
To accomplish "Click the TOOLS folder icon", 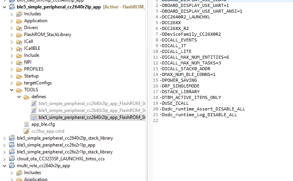I will pyautogui.click(x=19, y=90).
